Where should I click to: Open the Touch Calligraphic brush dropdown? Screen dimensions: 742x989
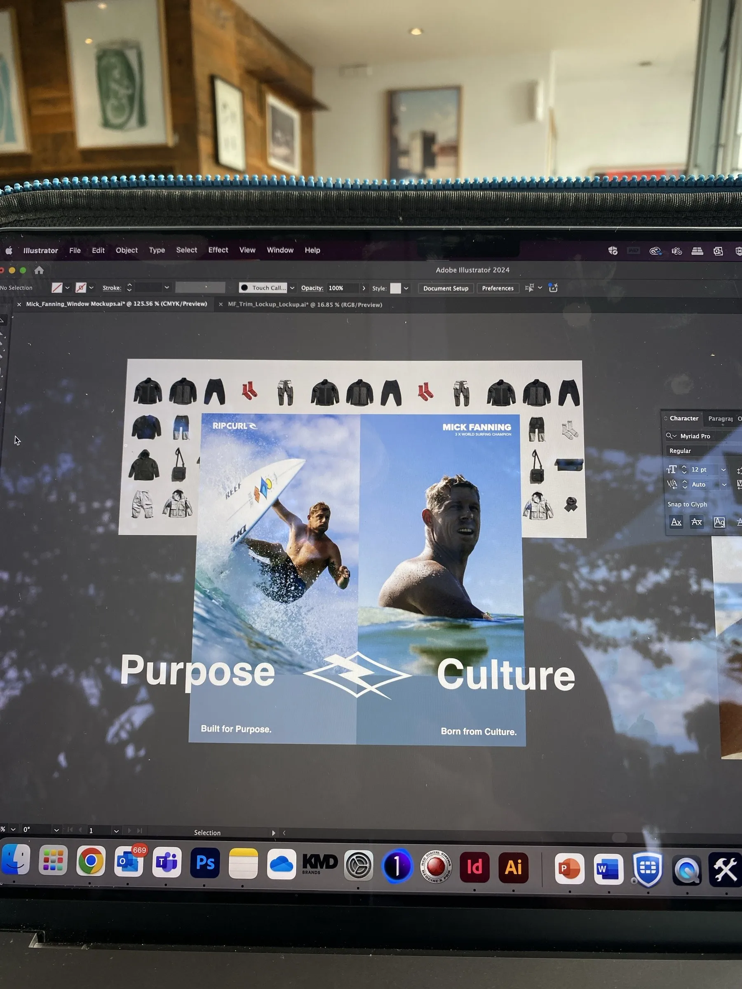tap(292, 288)
